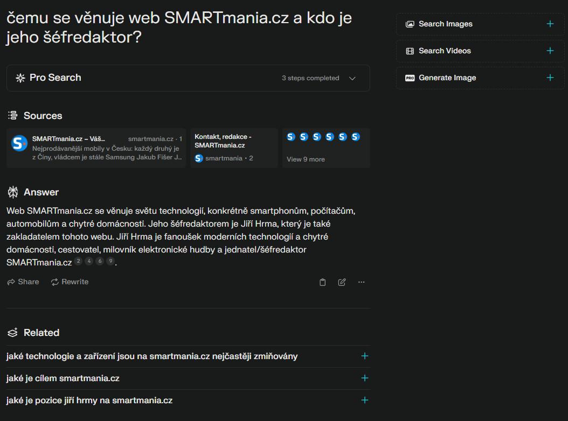Screen dimensions: 568x421
Task: Click the Answer heading
Action: click(x=41, y=192)
